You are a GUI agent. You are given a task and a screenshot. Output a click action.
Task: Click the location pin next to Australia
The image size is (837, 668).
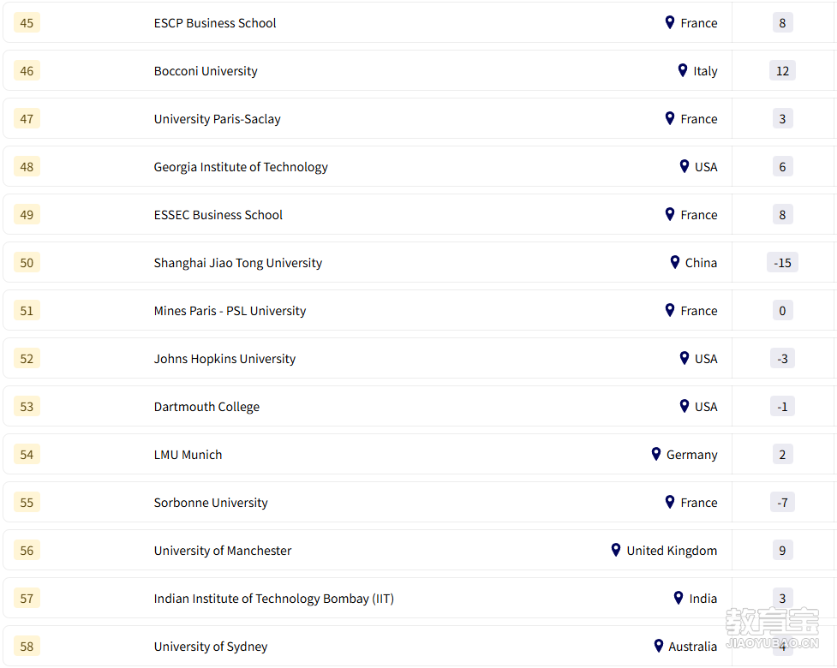pyautogui.click(x=659, y=646)
